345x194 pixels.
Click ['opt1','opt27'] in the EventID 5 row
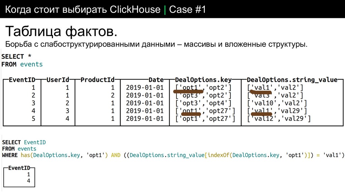click(205, 119)
